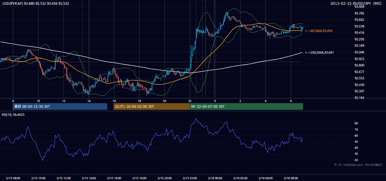Viewport: 386px width, 181px height.
Task: Click the hour 14 tick under the price chart
Action: pyautogui.click(x=89, y=101)
